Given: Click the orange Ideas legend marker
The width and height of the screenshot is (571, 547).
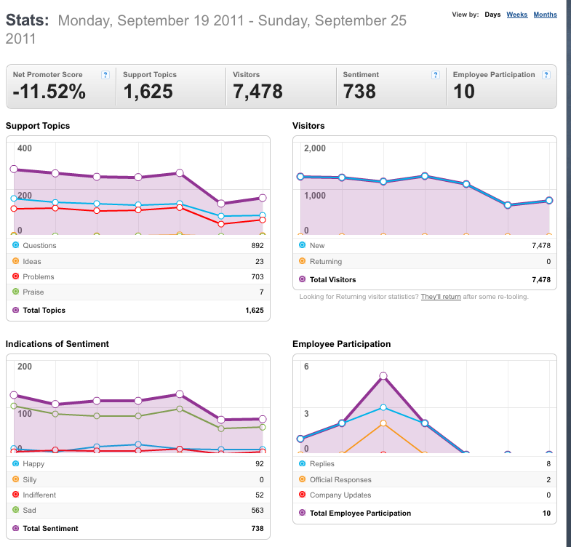Looking at the screenshot, I should [x=16, y=261].
